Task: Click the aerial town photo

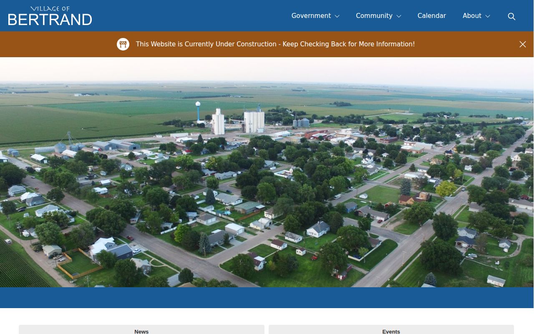Action: [267, 172]
